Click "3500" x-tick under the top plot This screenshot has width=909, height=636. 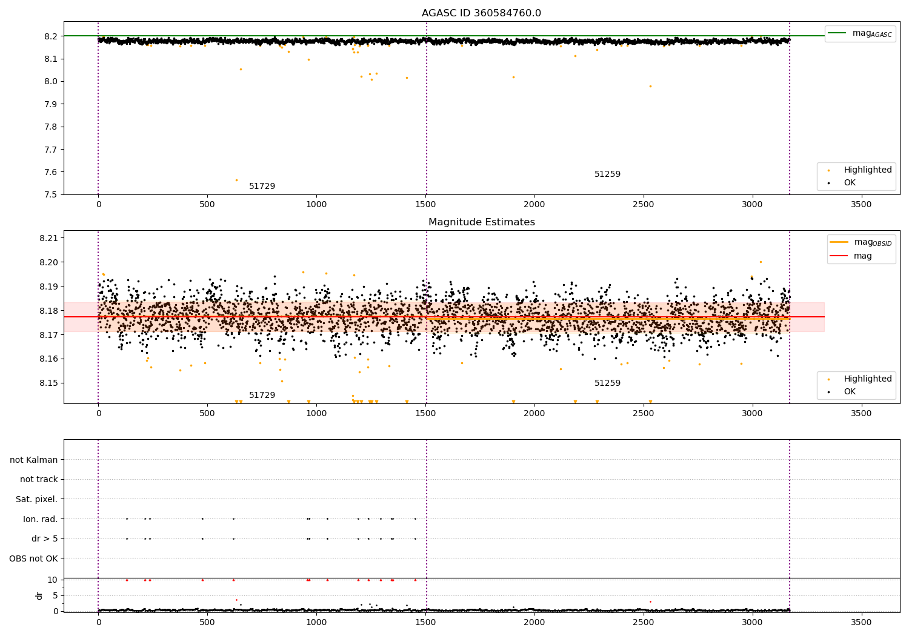click(862, 205)
